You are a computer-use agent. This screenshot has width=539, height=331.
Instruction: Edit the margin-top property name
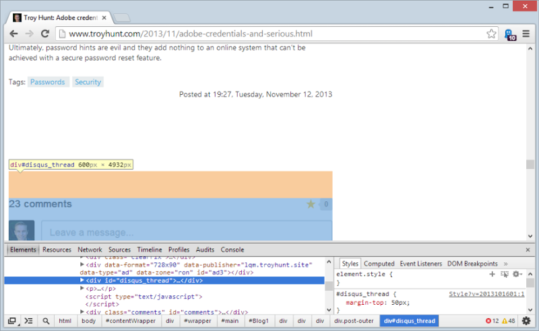(364, 303)
